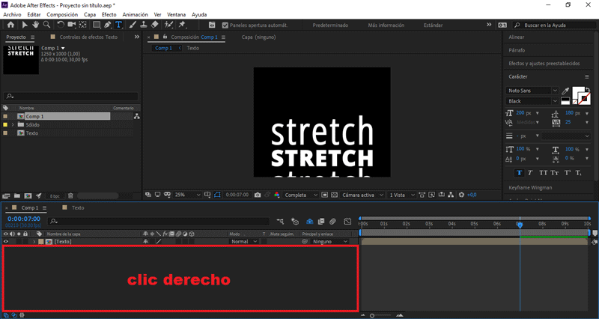Hide the [Texto] layer with eye toggle
Screen dimensions: 599x319
click(6, 242)
